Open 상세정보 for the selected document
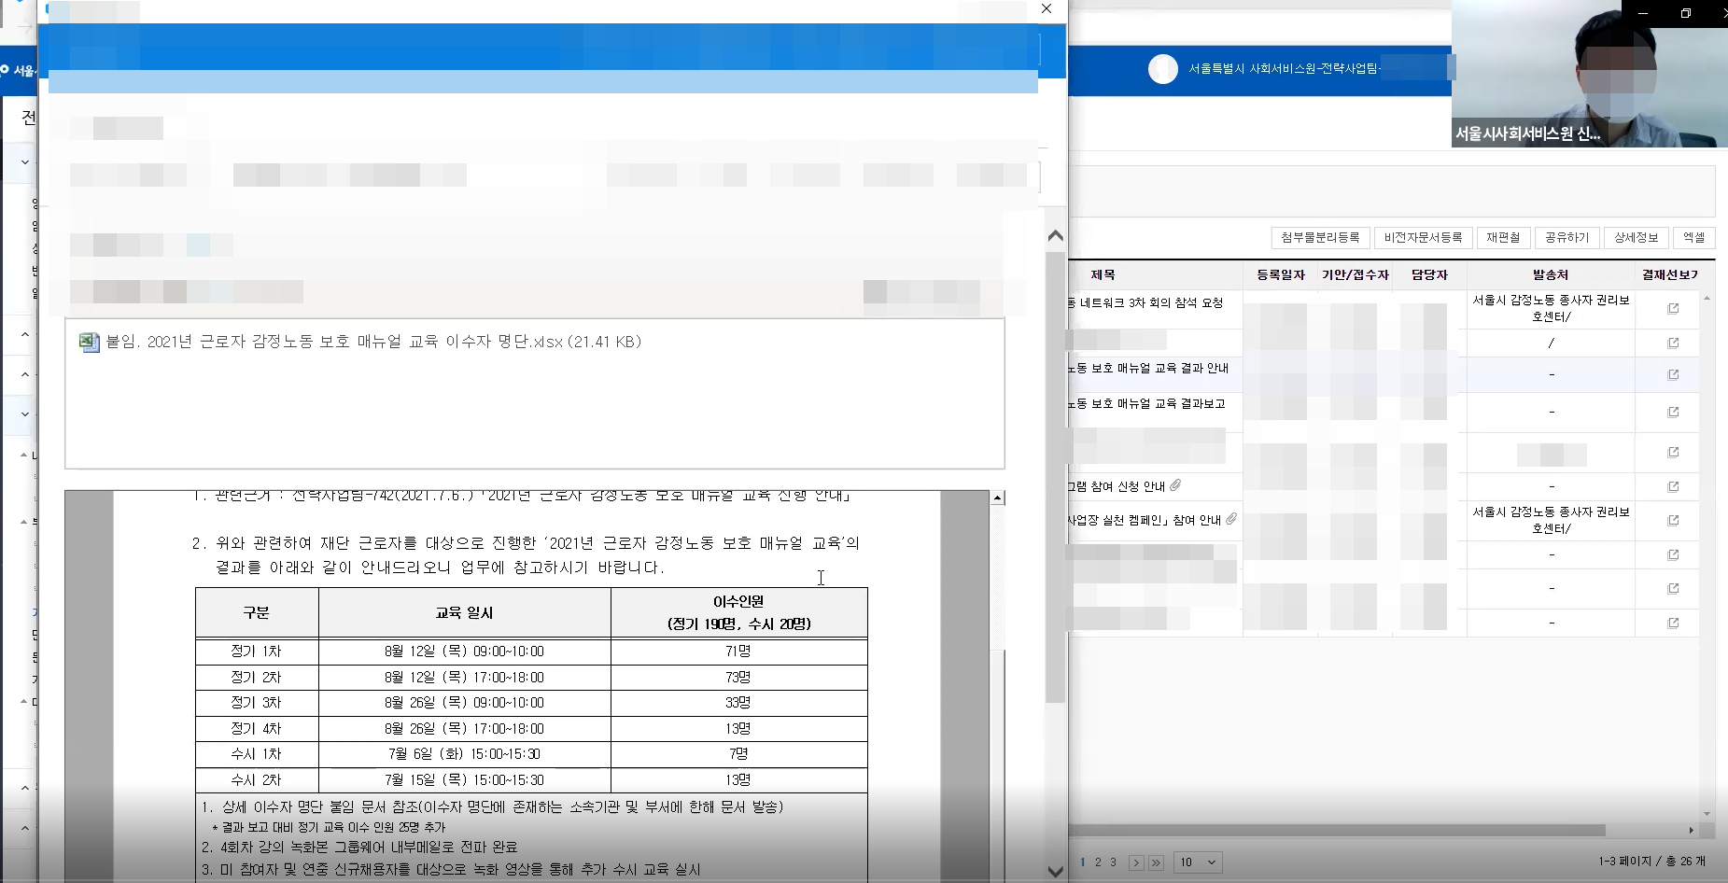This screenshot has width=1728, height=883. click(1636, 238)
